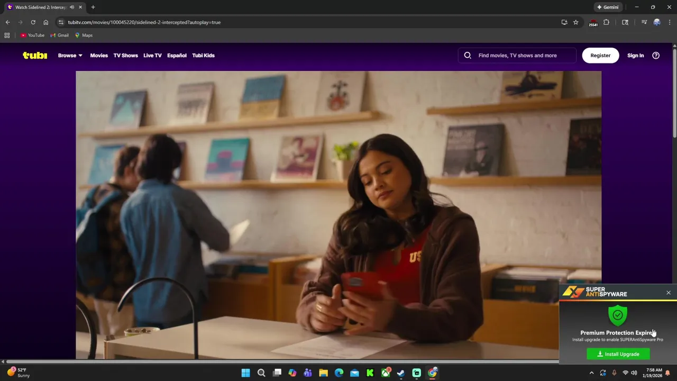Click the search magnifier icon
The width and height of the screenshot is (677, 381).
[468, 55]
